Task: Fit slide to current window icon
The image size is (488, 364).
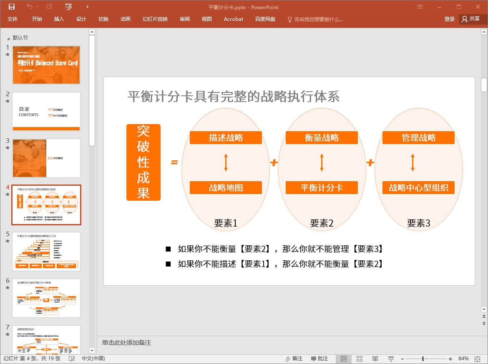Action: (x=479, y=359)
